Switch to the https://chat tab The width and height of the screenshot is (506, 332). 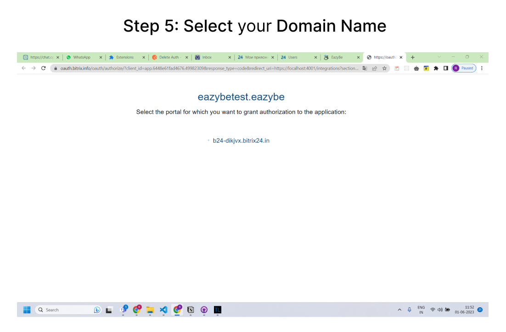[41, 57]
